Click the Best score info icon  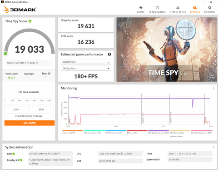coord(49,74)
